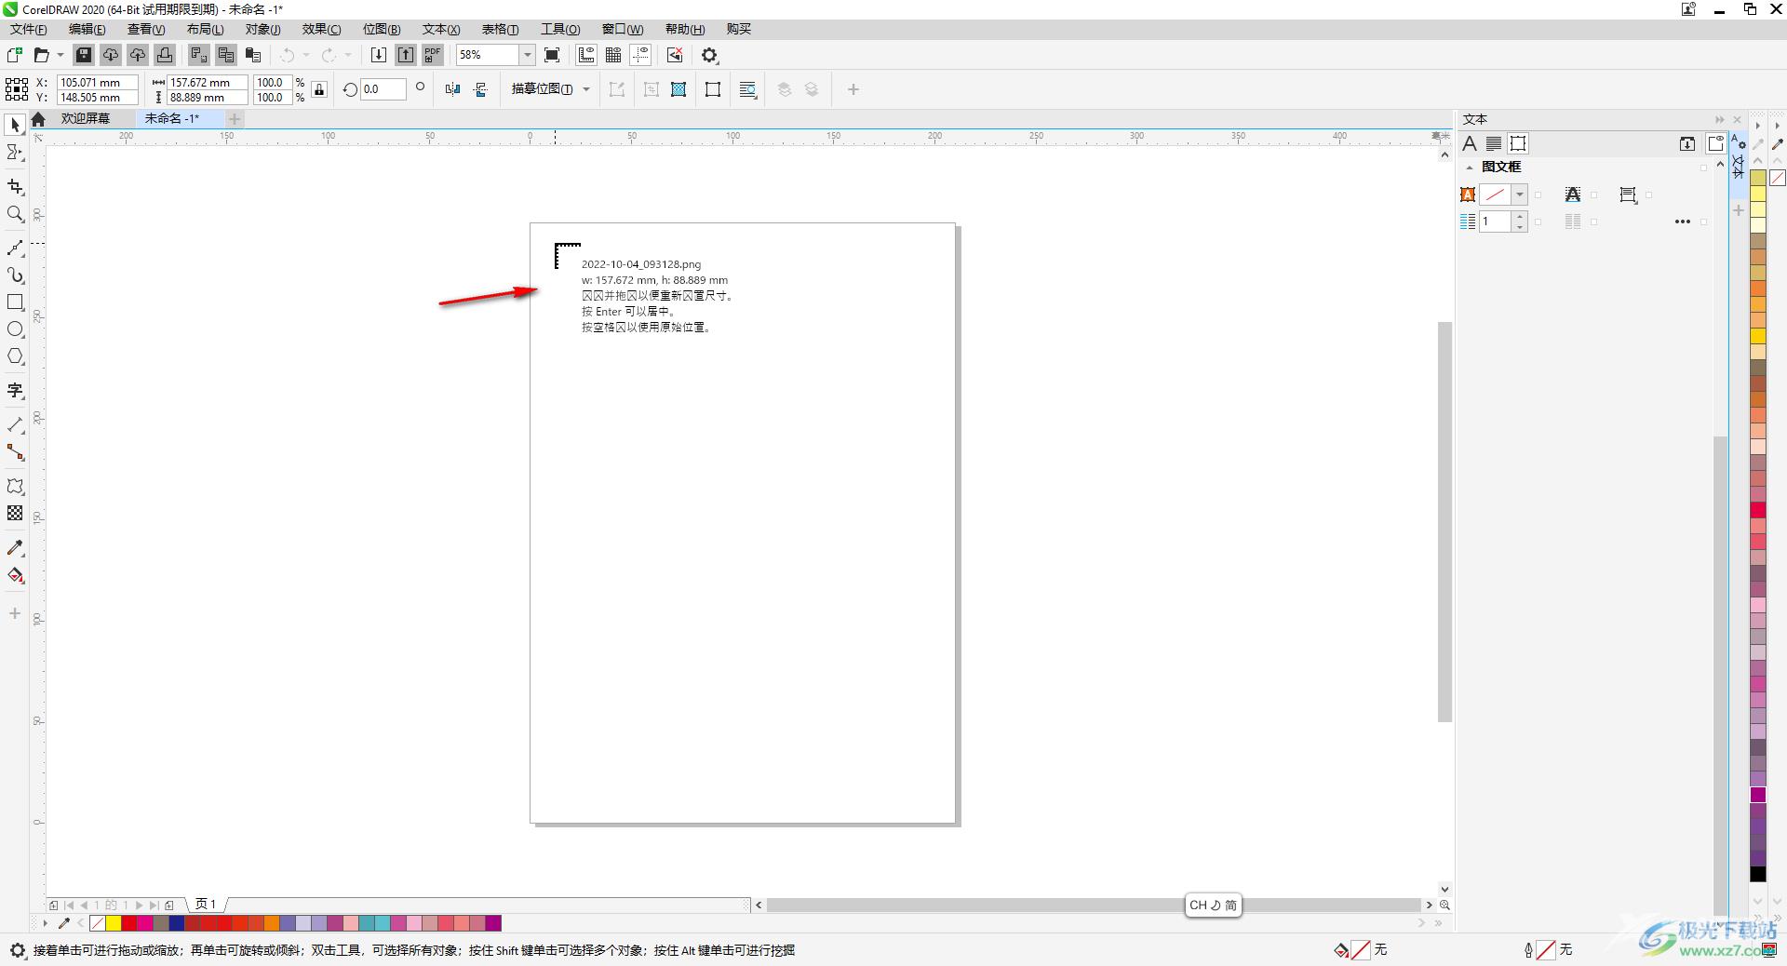Select the Text tool (字)
The width and height of the screenshot is (1787, 966).
tap(15, 391)
